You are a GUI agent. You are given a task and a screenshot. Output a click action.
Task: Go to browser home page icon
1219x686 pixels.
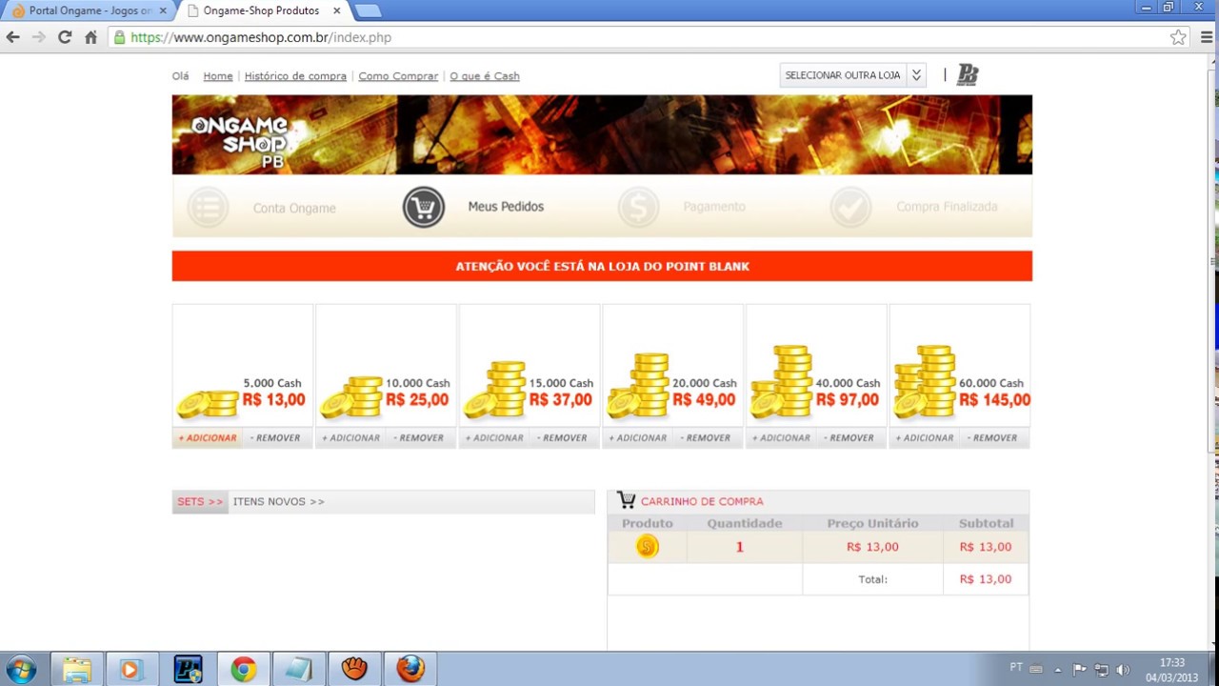pos(90,37)
